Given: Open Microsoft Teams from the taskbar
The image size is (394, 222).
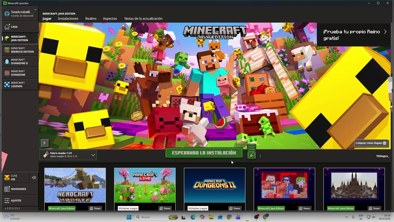Looking at the screenshot, I should point(238,217).
